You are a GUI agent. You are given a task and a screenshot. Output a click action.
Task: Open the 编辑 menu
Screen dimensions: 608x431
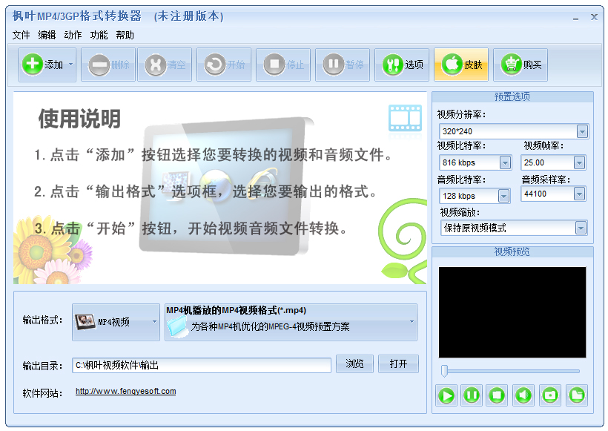click(x=47, y=36)
